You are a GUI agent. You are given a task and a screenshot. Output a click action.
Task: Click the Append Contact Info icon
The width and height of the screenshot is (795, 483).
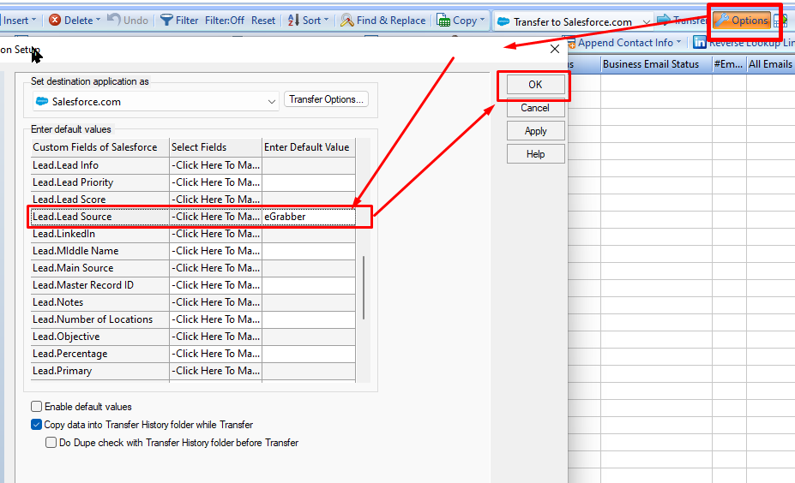click(x=571, y=43)
